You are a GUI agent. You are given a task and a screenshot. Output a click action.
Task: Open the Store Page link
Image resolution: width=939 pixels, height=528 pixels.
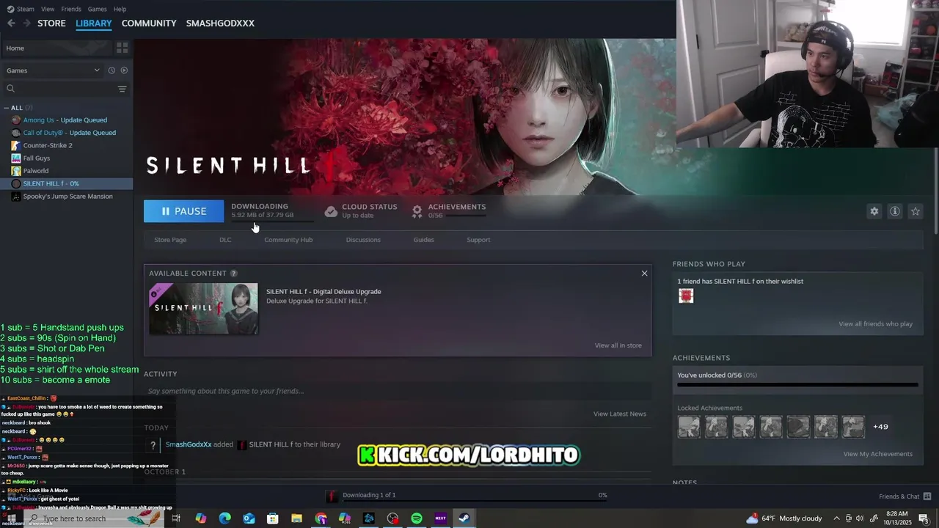170,240
